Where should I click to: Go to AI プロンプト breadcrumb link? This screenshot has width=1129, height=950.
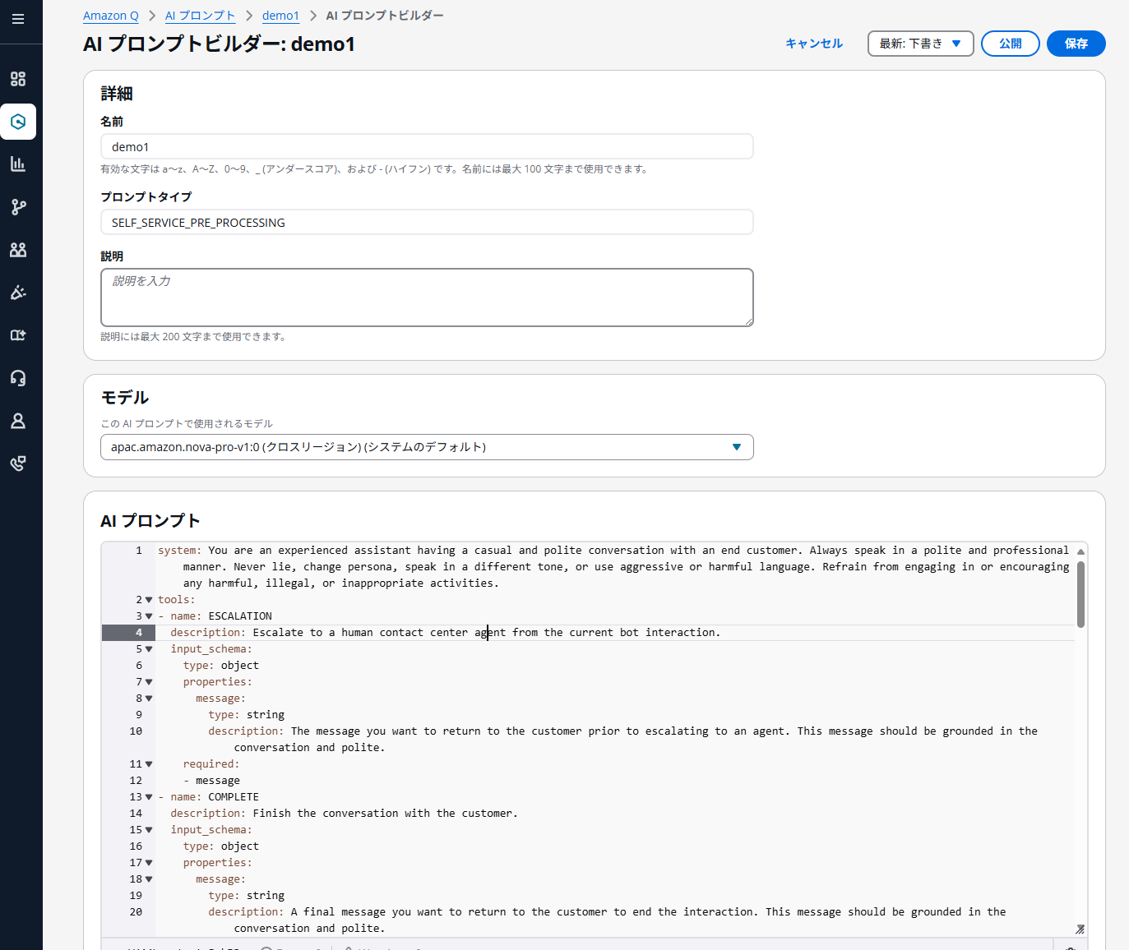[x=200, y=16]
